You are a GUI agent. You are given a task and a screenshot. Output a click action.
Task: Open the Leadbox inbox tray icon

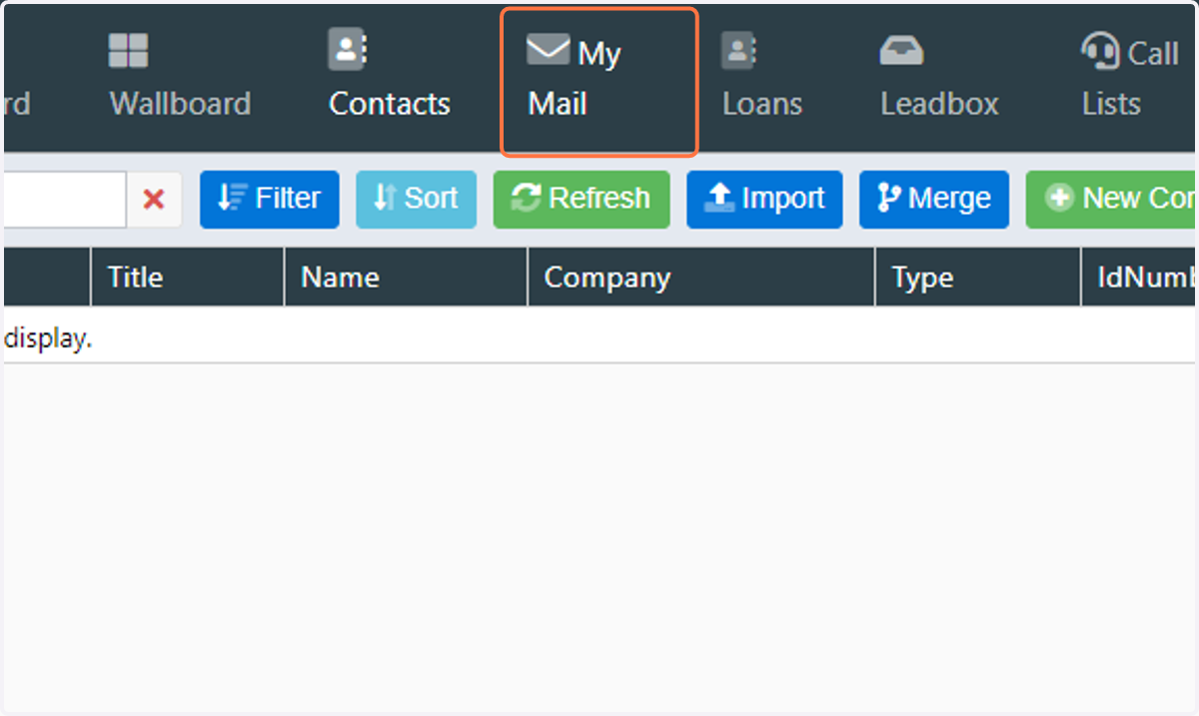pyautogui.click(x=901, y=51)
